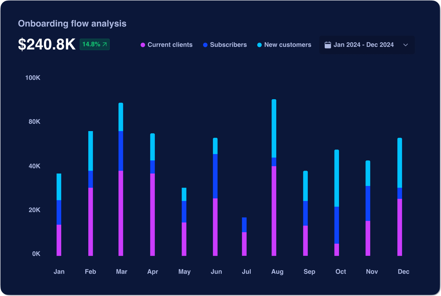
Task: Click the blue Subscribers legend dot
Action: click(x=205, y=45)
